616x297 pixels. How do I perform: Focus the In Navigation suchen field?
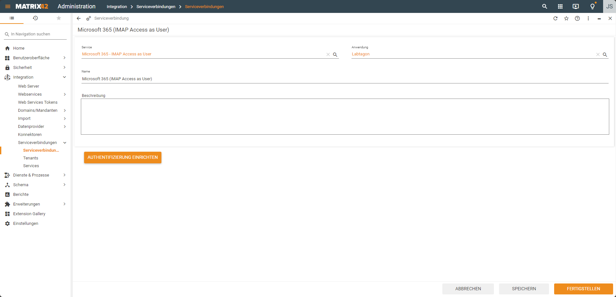point(35,34)
